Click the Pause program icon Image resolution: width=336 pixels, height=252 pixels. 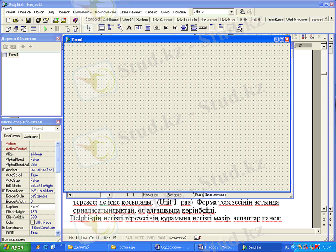point(57,29)
